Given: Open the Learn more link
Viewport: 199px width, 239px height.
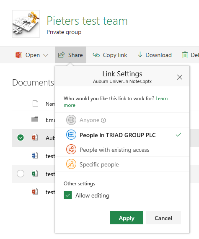Looking at the screenshot, I should [x=162, y=99].
